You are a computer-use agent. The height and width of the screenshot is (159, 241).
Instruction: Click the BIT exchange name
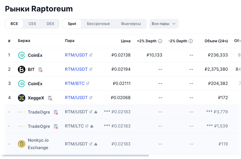coord(31,69)
